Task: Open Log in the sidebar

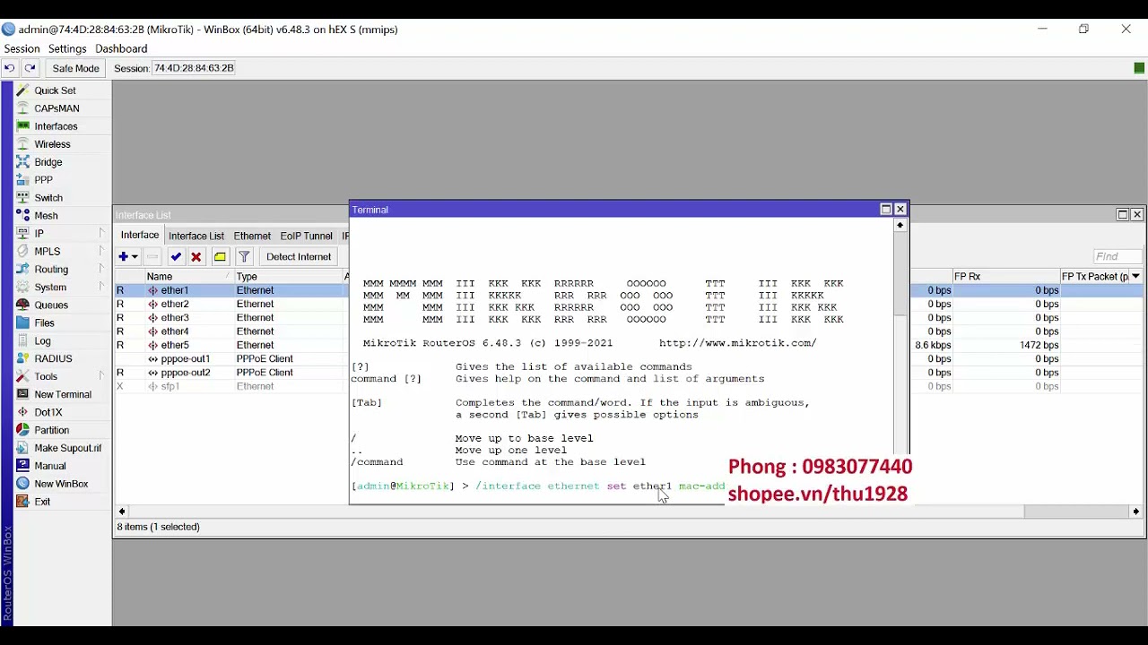Action: [42, 341]
